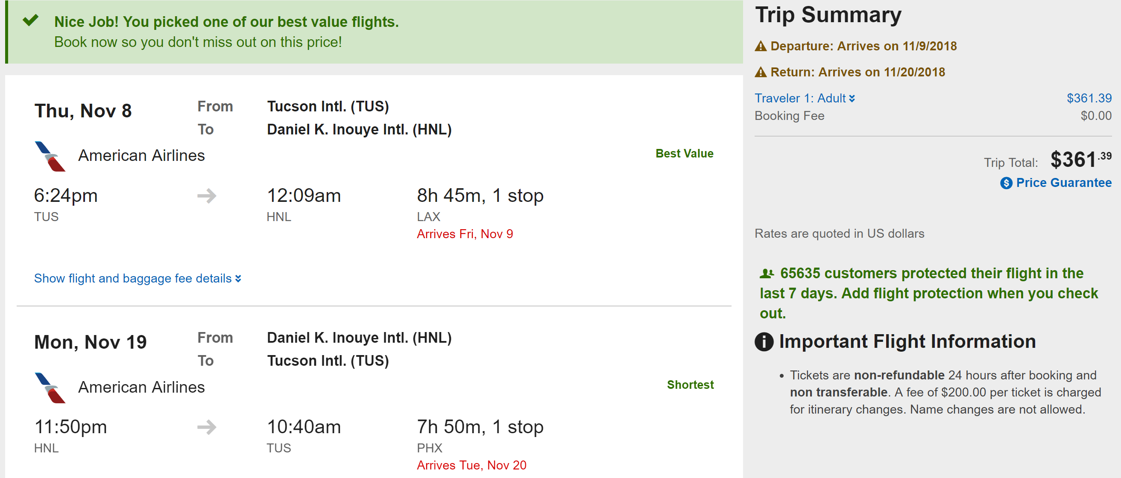Click the Price Guarantee dollar icon
This screenshot has width=1121, height=478.
coord(1006,183)
